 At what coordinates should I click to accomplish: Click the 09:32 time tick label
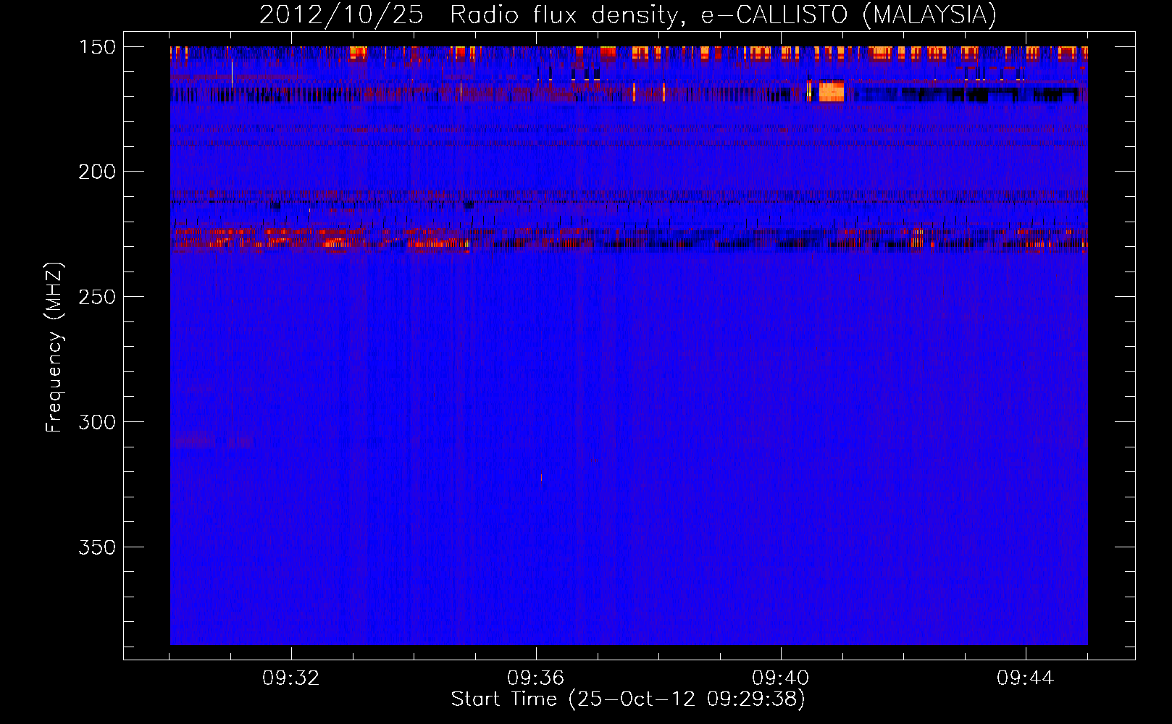pos(291,678)
